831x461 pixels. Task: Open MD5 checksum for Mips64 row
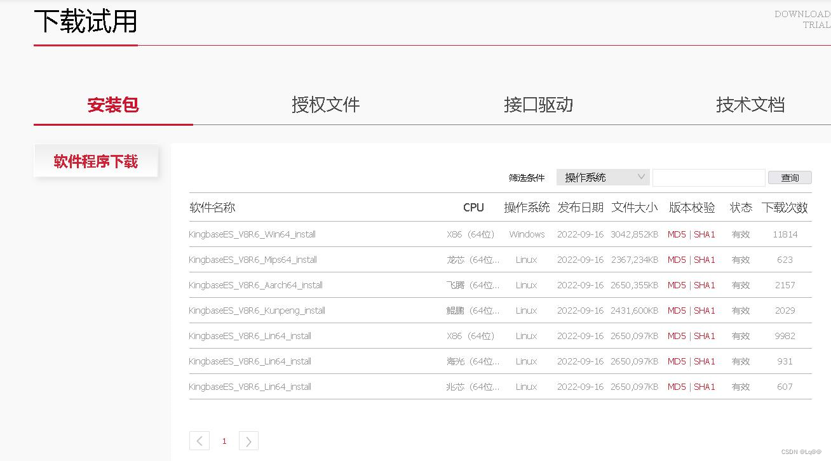677,260
